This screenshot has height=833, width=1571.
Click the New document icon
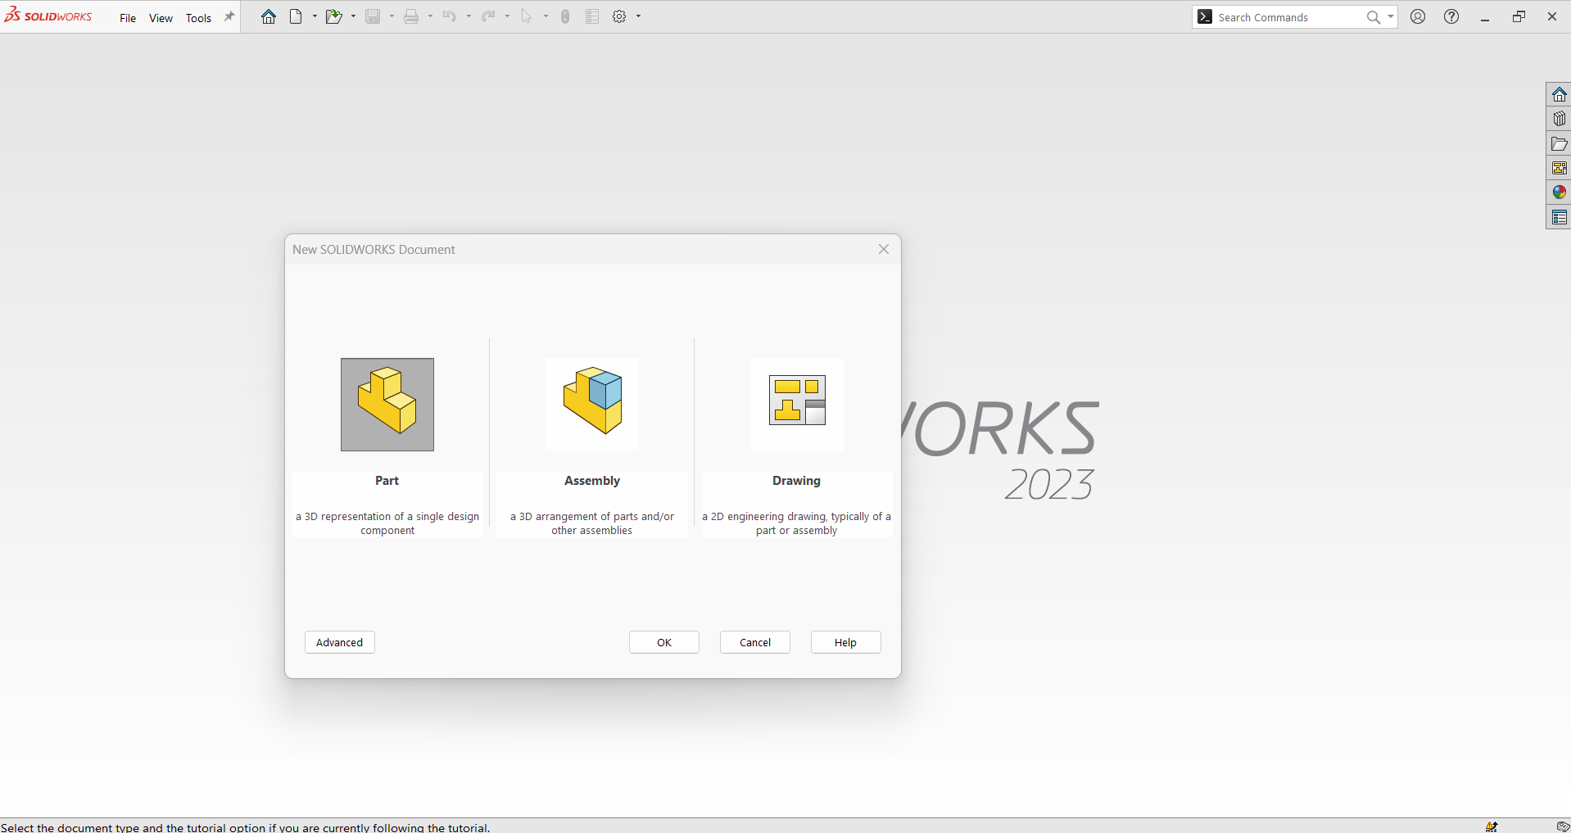pyautogui.click(x=296, y=16)
